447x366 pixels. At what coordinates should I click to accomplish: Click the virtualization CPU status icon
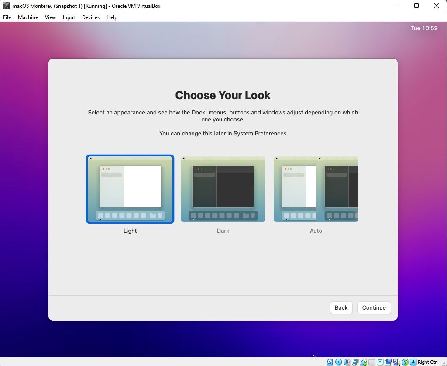397,362
